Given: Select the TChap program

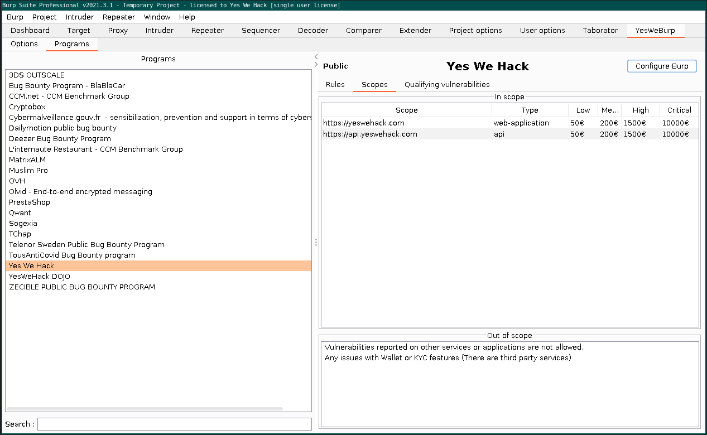Looking at the screenshot, I should tap(158, 234).
